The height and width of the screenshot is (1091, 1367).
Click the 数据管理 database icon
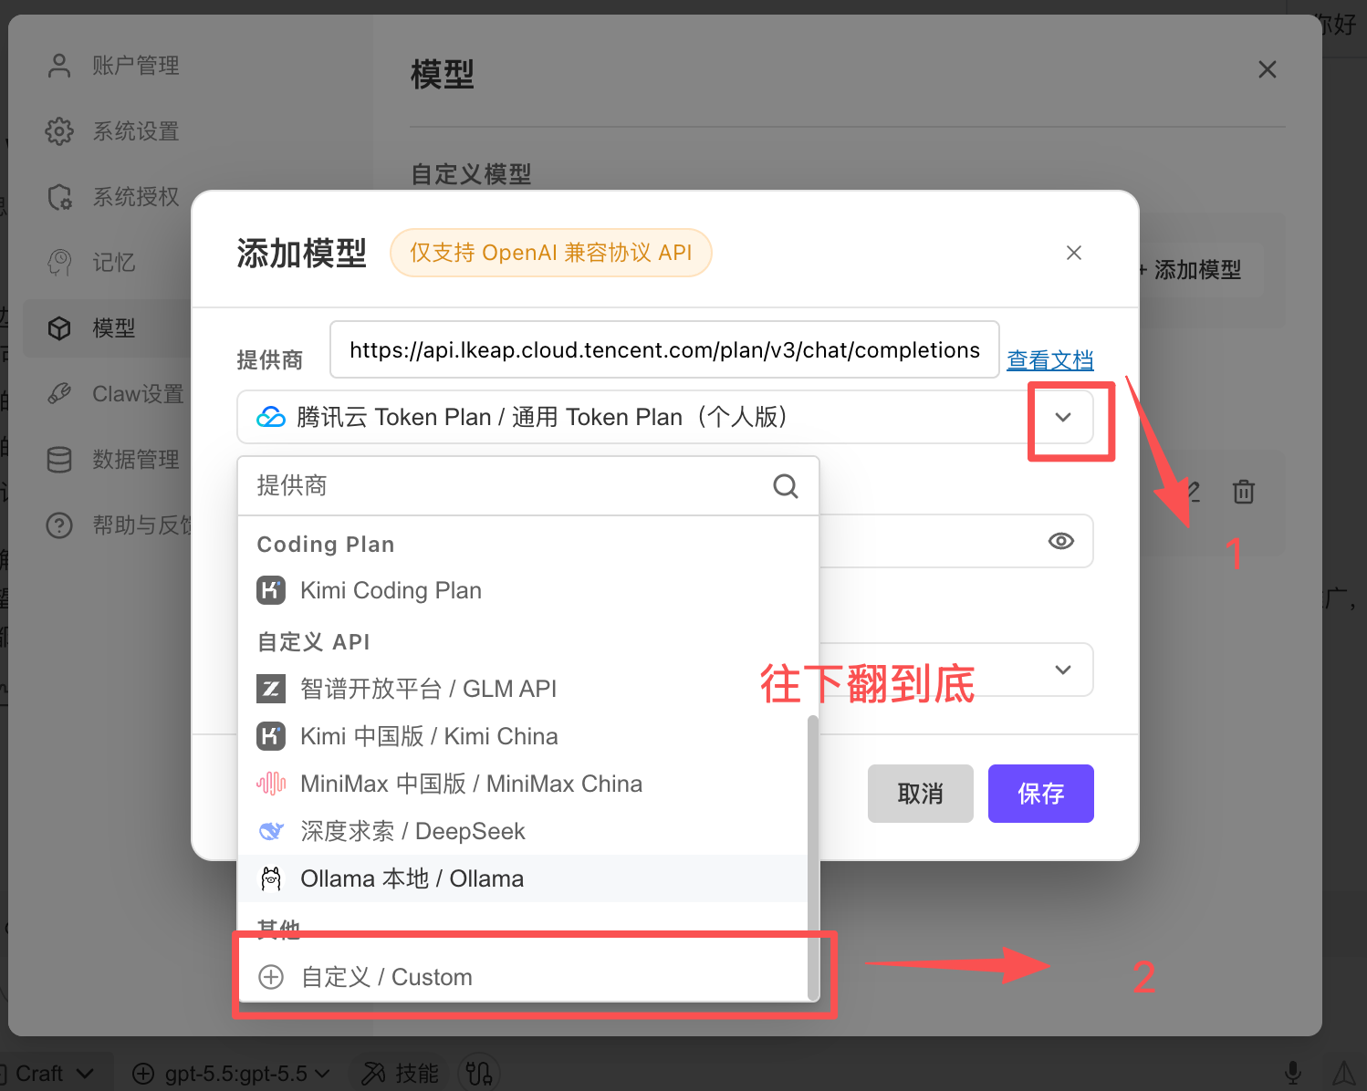pos(59,460)
